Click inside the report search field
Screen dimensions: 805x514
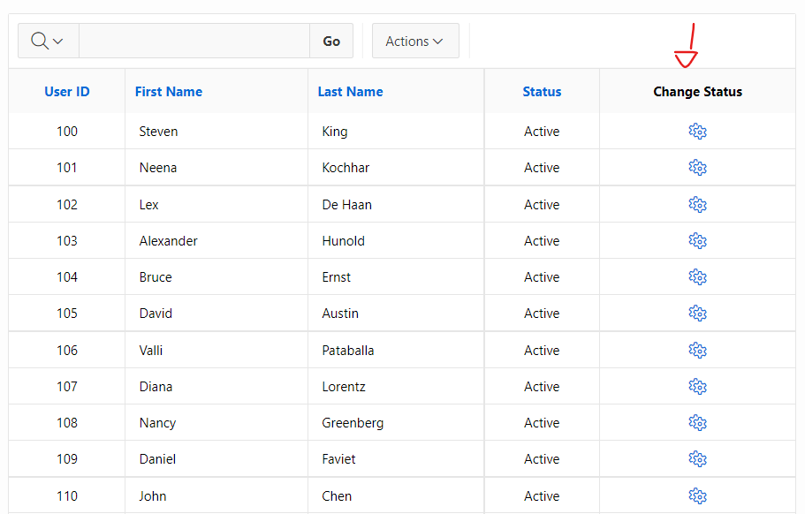tap(194, 41)
